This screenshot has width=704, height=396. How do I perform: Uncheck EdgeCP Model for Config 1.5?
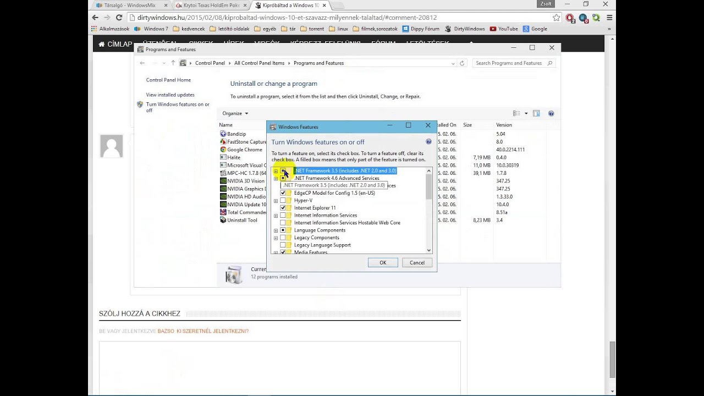[283, 193]
